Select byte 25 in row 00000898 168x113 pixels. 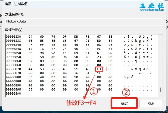pos(30,89)
